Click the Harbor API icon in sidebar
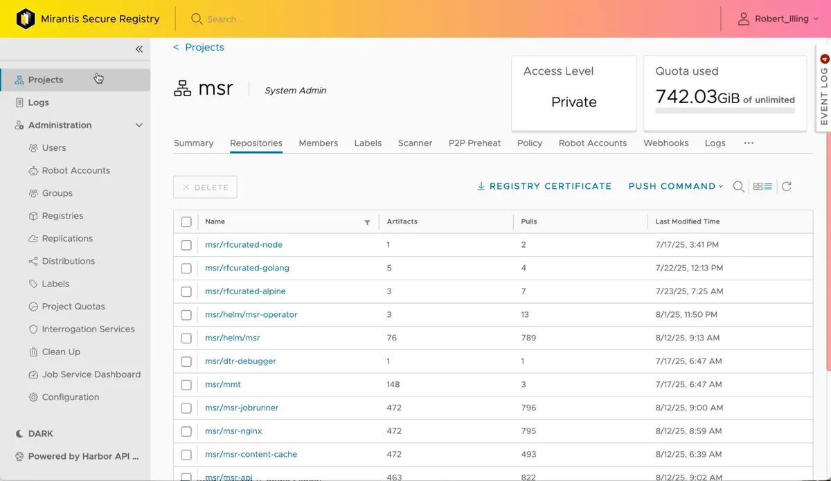This screenshot has width=831, height=481. (x=19, y=457)
